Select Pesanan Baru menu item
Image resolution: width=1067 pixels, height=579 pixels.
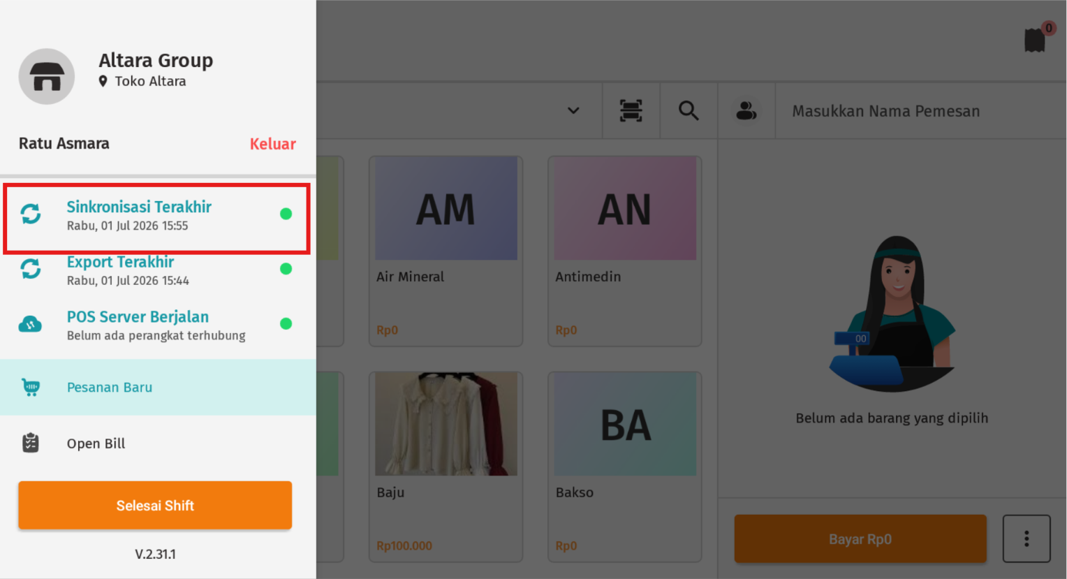point(158,388)
